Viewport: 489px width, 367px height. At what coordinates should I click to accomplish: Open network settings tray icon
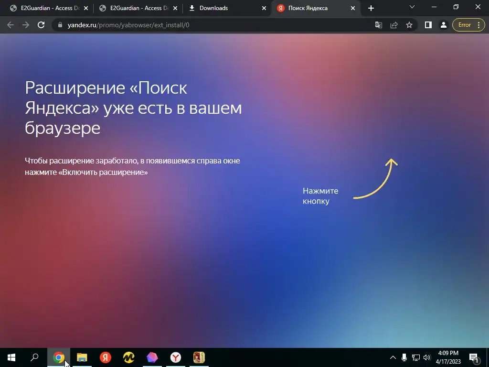(416, 357)
